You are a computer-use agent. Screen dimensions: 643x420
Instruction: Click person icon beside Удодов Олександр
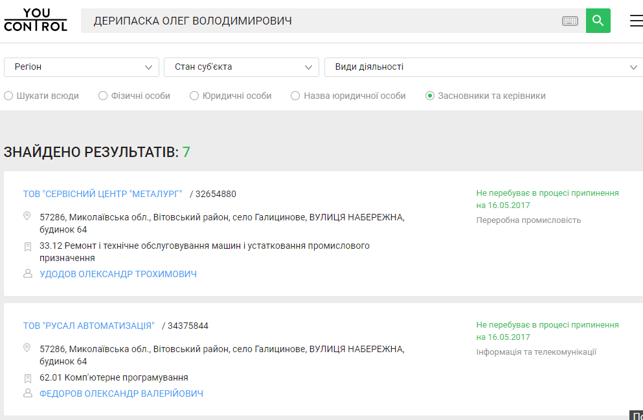click(x=27, y=274)
